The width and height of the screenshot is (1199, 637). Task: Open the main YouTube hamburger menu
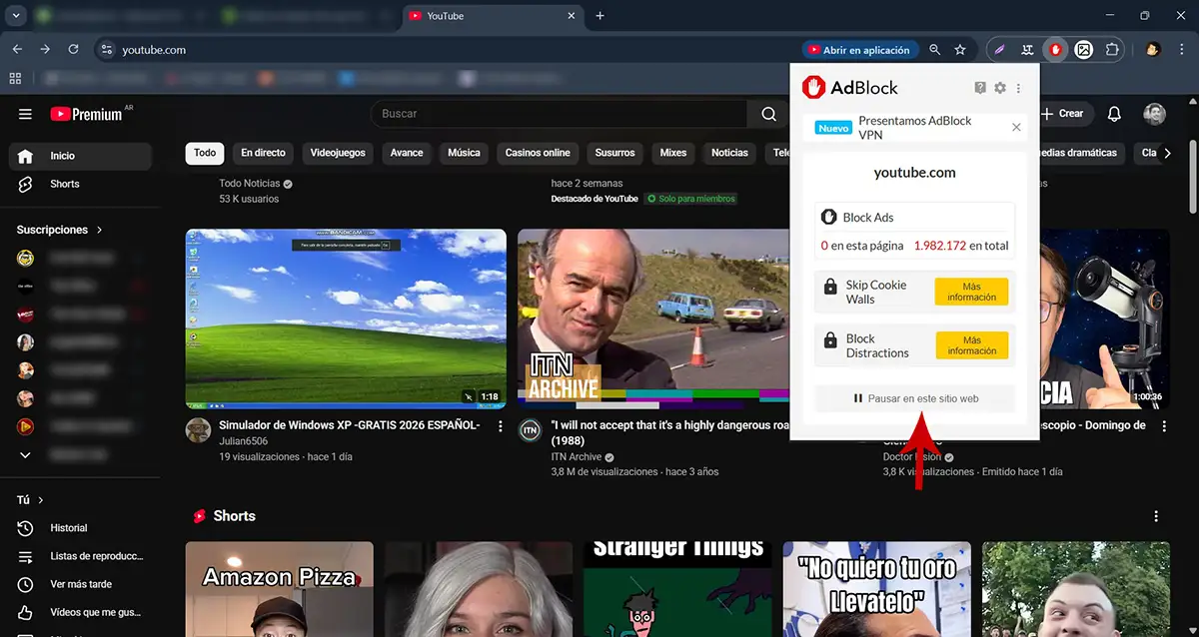click(25, 113)
